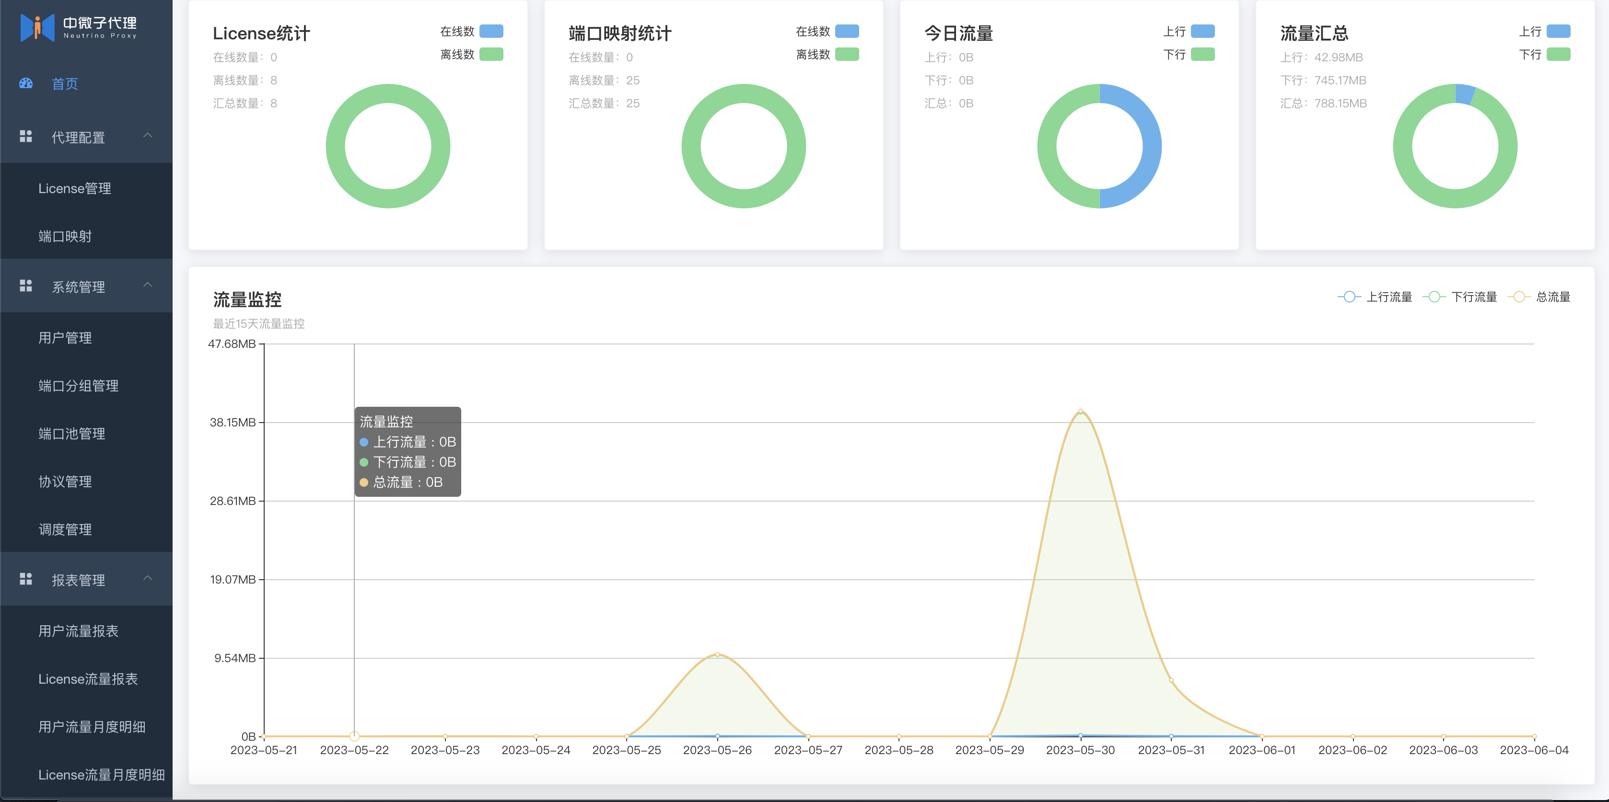Viewport: 1609px width, 802px height.
Task: Toggle 上行流量 series in chart legend
Action: tap(1375, 297)
